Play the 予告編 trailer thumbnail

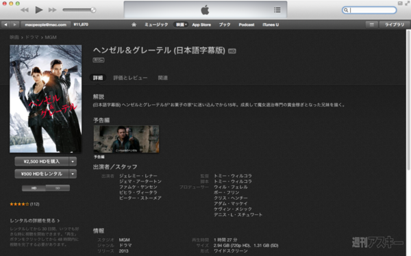pos(126,139)
